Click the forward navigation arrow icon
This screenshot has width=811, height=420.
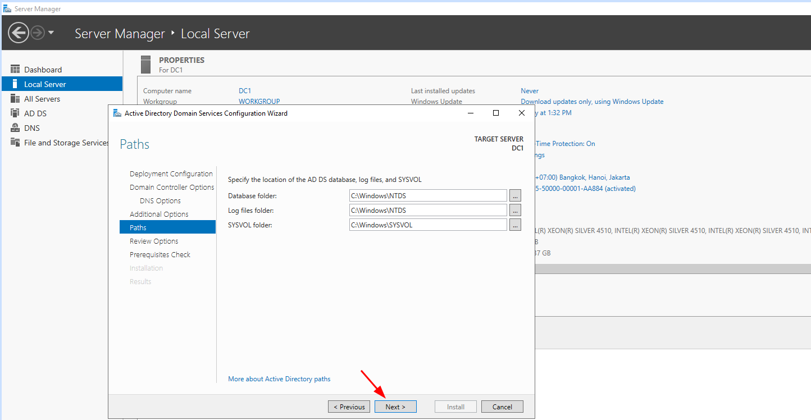(x=38, y=33)
